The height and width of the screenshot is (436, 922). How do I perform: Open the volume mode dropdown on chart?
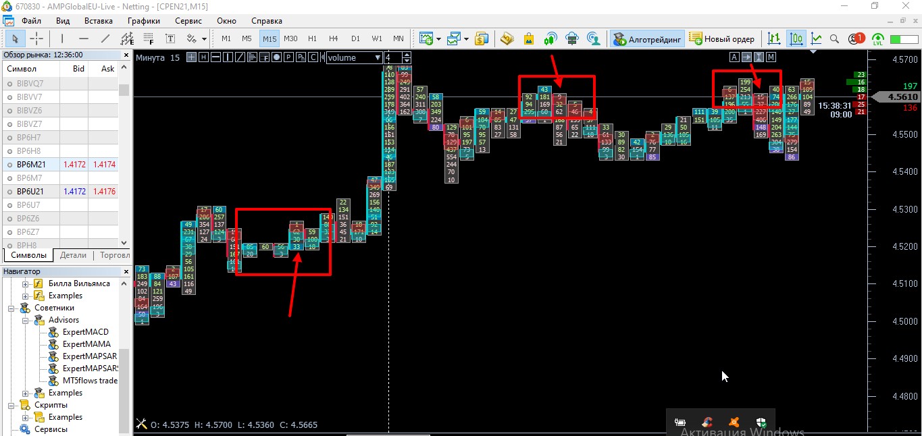(x=355, y=57)
